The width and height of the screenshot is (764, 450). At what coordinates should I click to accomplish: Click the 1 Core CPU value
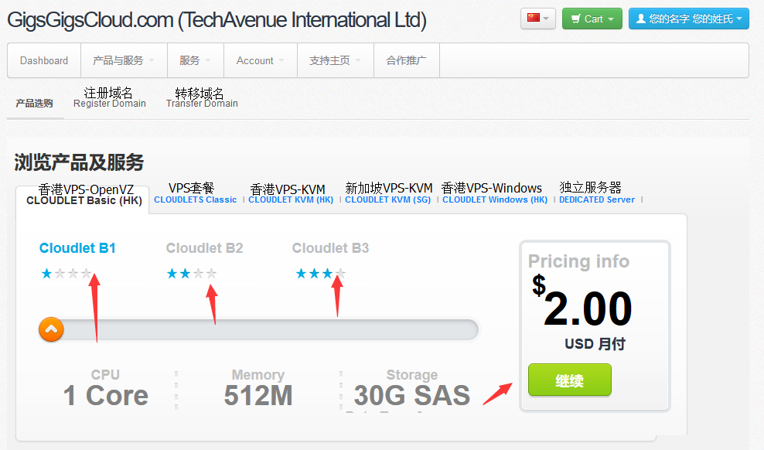(x=106, y=395)
